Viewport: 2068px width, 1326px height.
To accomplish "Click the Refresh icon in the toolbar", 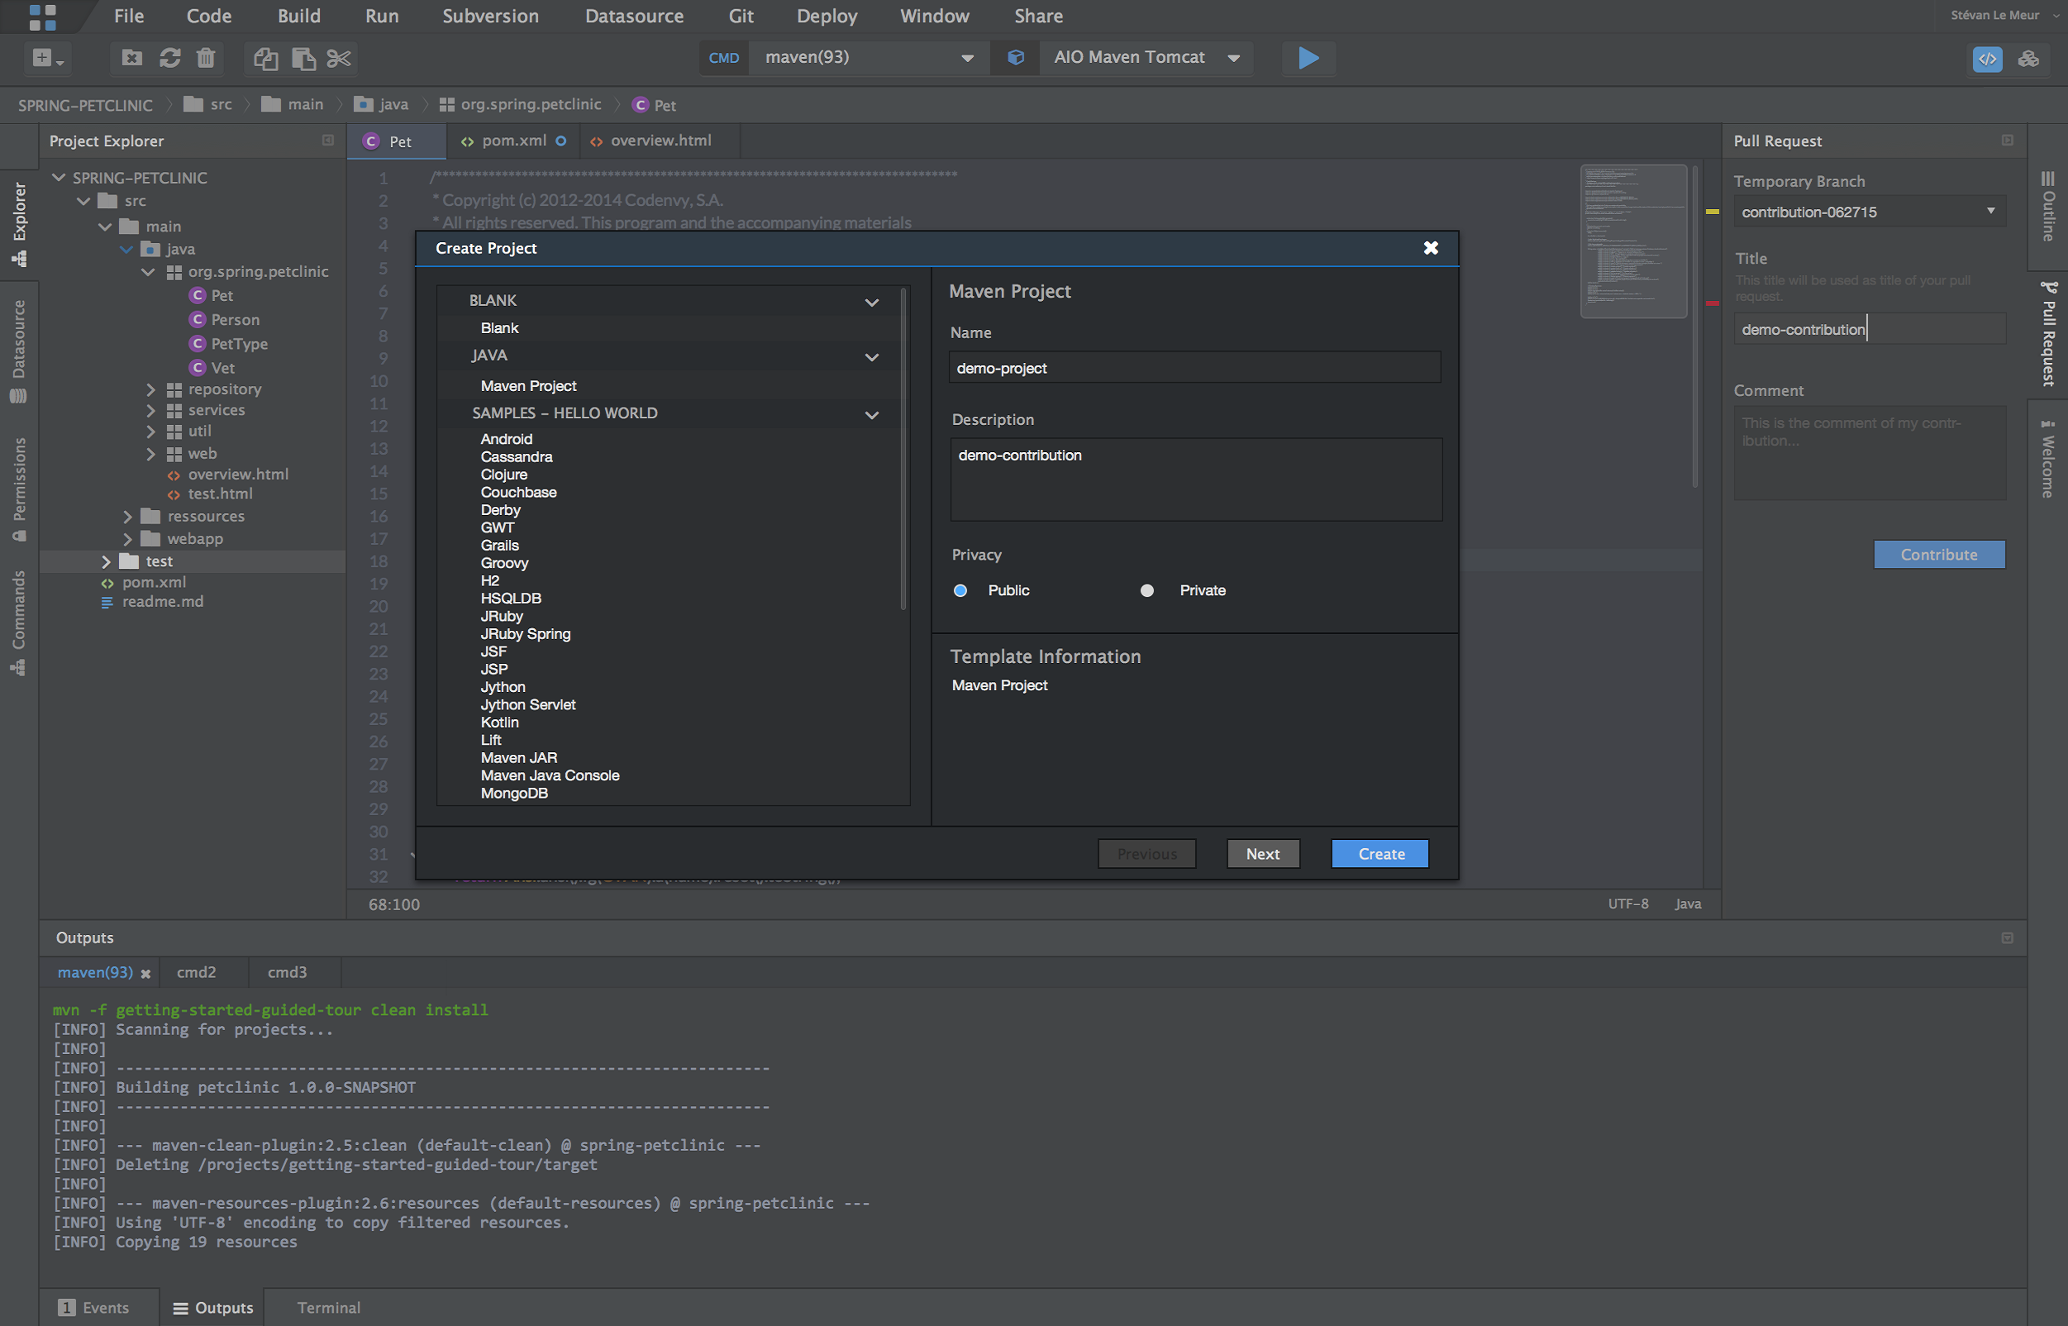I will pyautogui.click(x=169, y=58).
